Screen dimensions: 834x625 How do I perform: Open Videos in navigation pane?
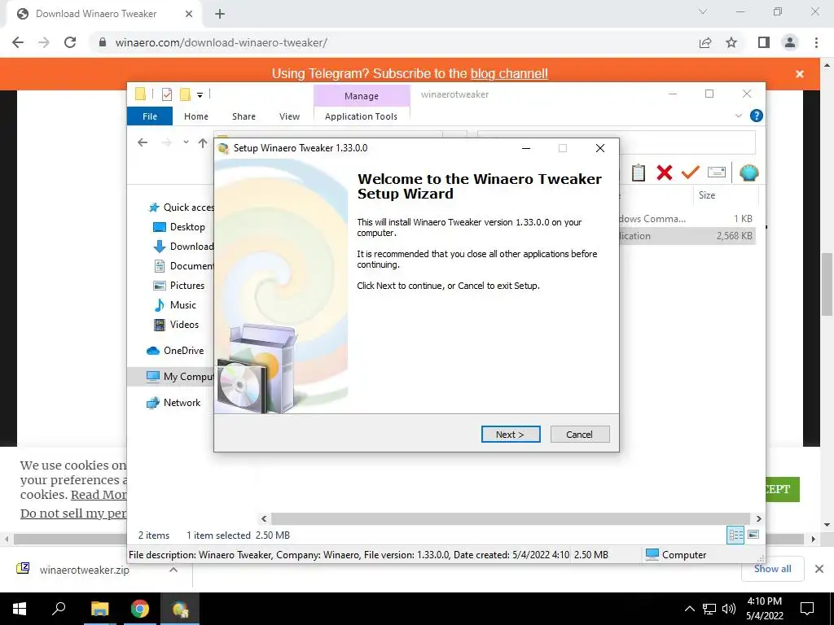coord(176,325)
